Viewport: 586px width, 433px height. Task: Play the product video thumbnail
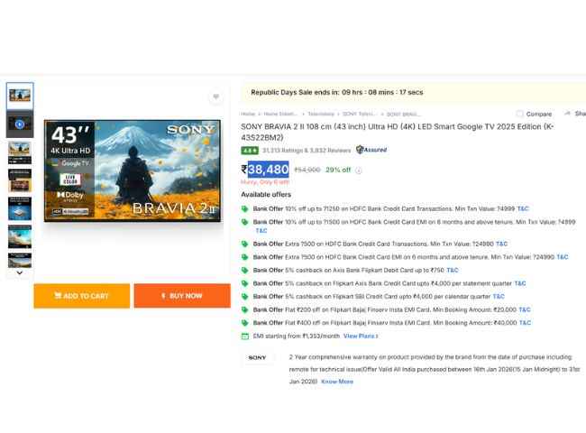20,122
